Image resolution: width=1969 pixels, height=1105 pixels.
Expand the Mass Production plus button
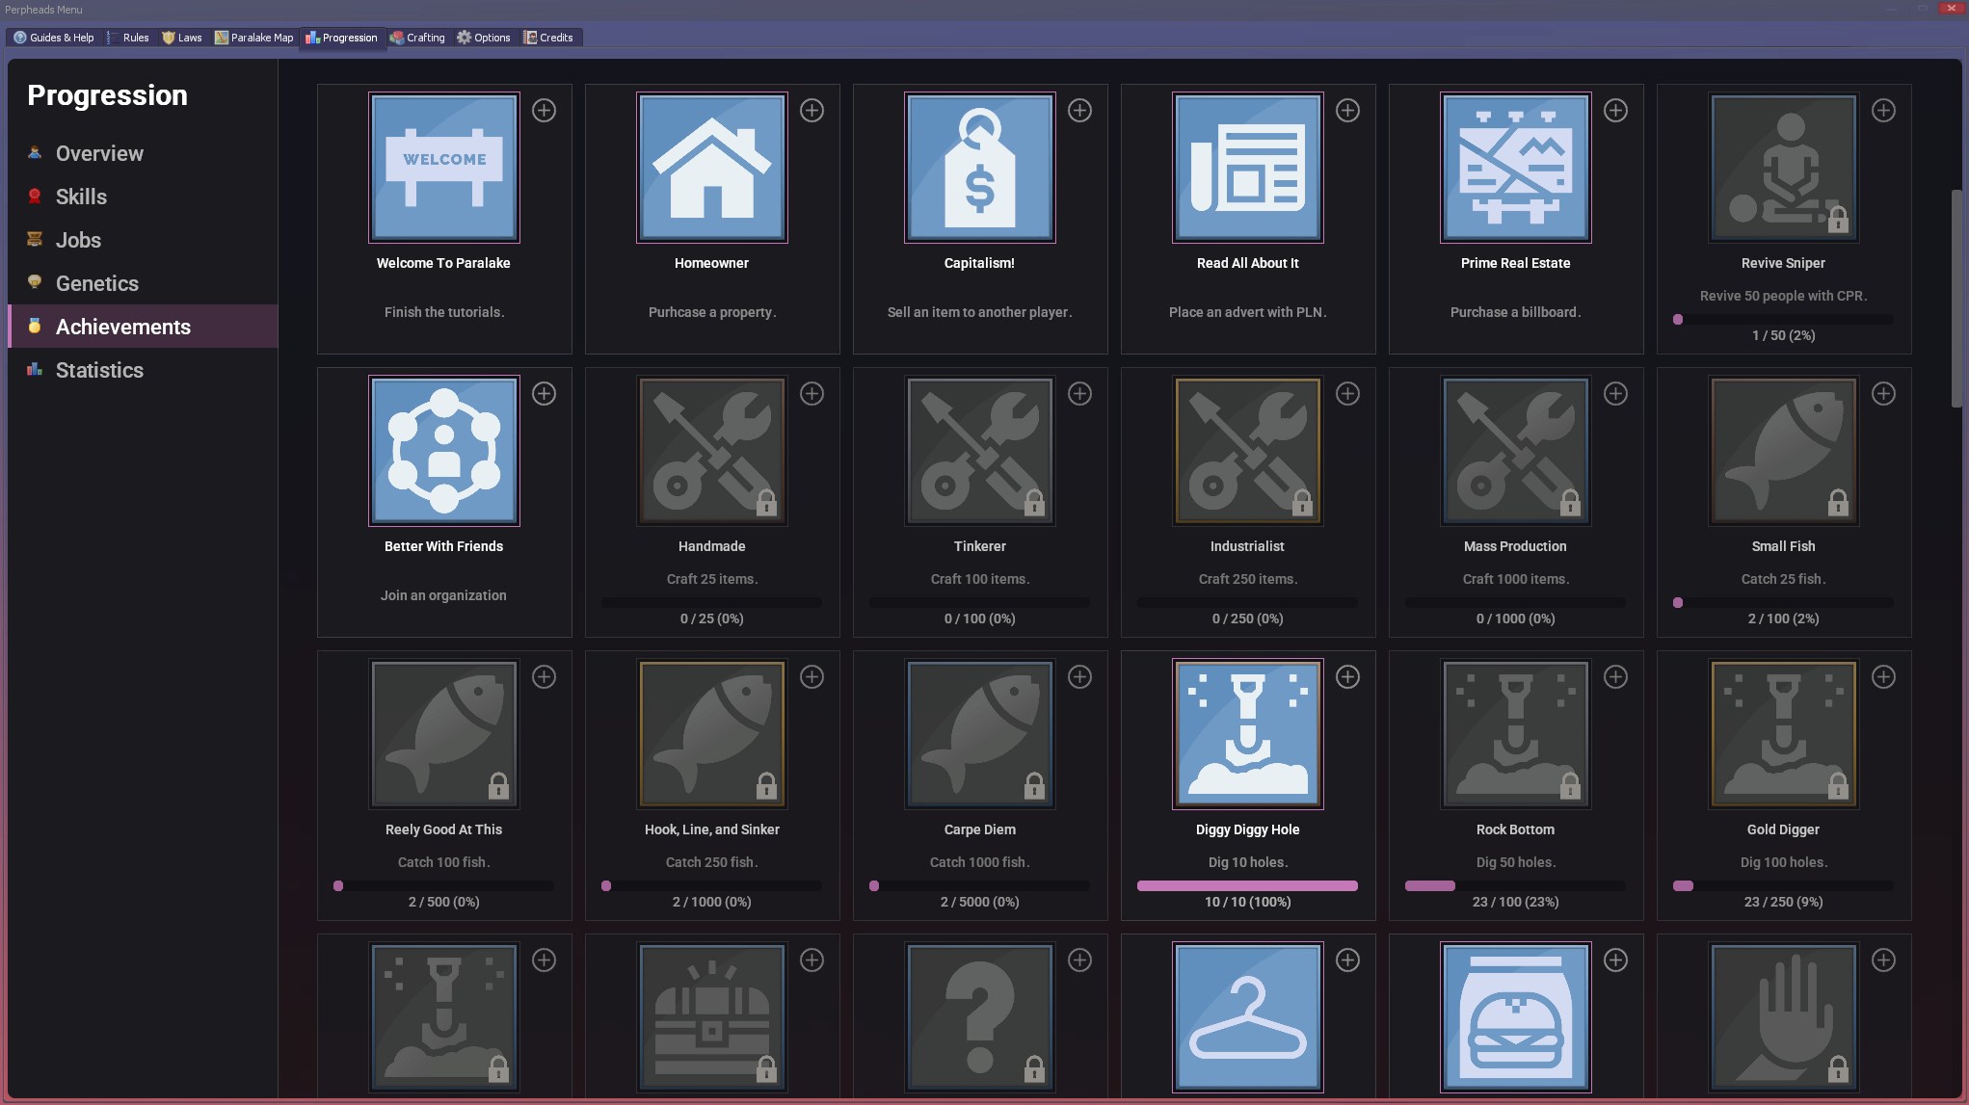click(x=1616, y=394)
